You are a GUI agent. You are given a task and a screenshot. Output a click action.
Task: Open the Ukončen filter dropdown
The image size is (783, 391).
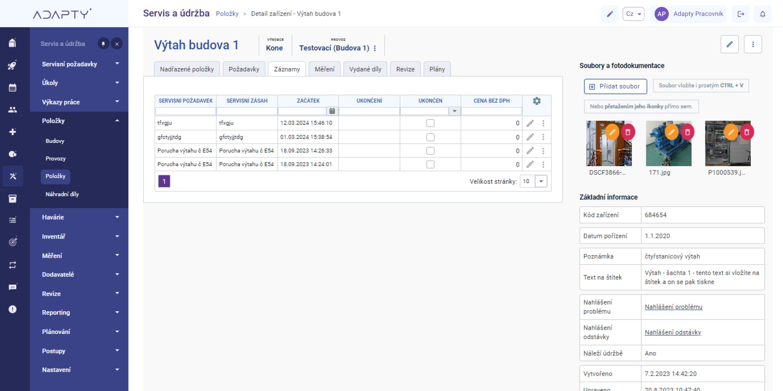(x=454, y=111)
